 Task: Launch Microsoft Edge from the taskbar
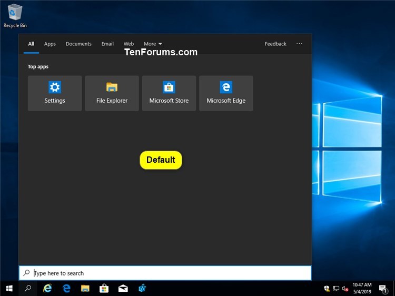pyautogui.click(x=66, y=288)
